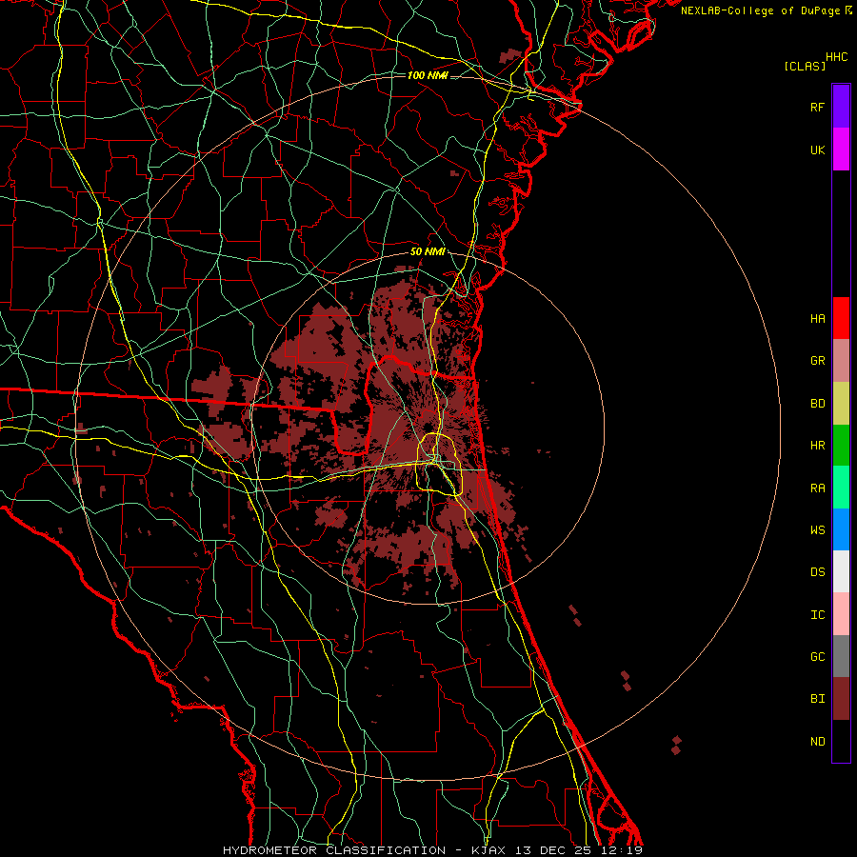
Task: Click the 'HYDROMETEOR CLASSIFICATION' caption text
Action: click(x=334, y=850)
